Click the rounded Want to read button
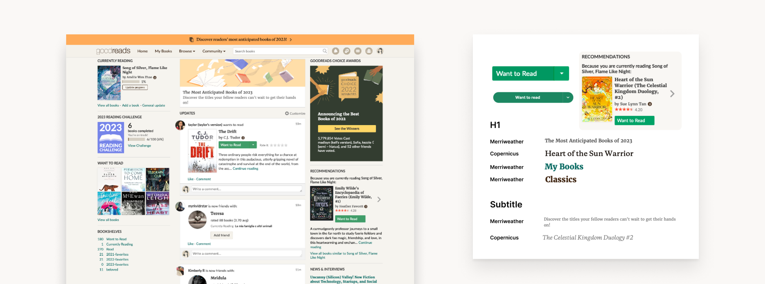This screenshot has width=765, height=284. click(528, 97)
